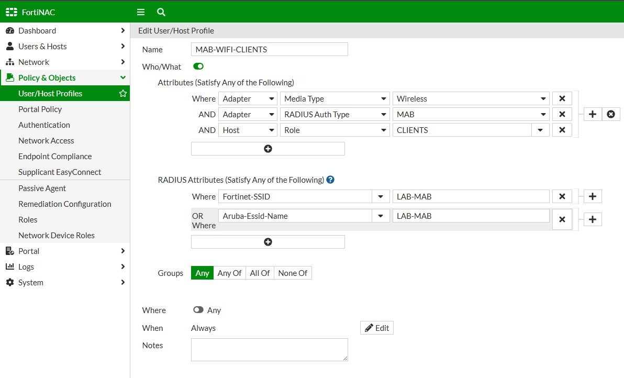Add a new RADIUS attribute group

268,242
